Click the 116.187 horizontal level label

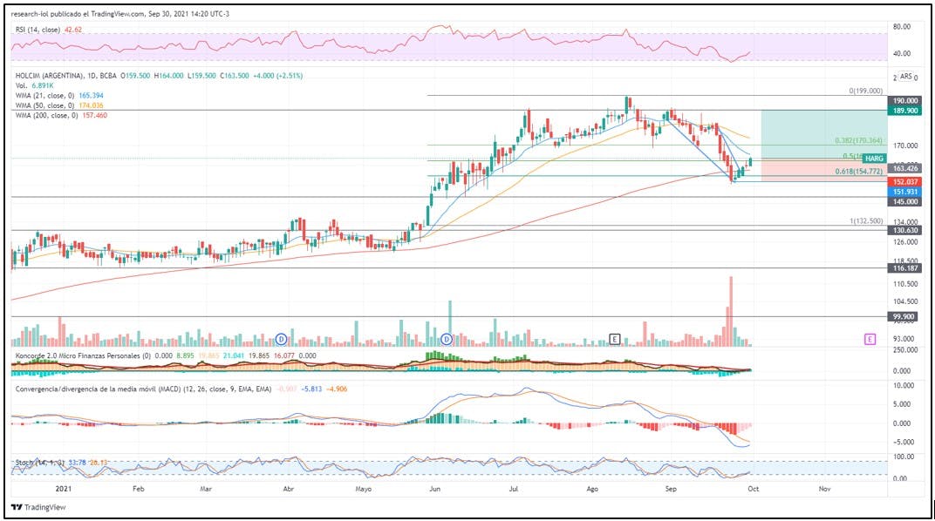click(905, 268)
